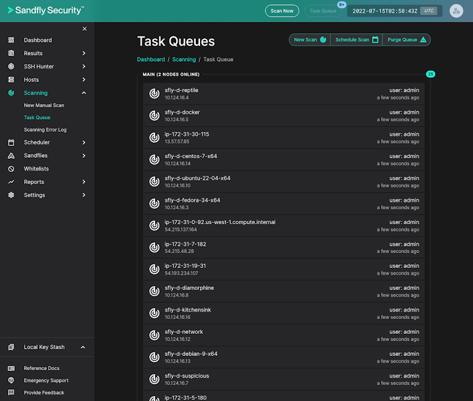The height and width of the screenshot is (401, 473).
Task: Click the Sandflies triangle icon
Action: tap(11, 156)
